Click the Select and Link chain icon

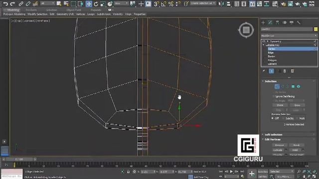[21, 3]
